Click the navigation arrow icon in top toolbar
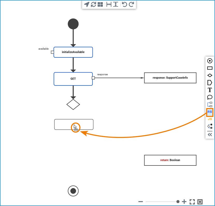 point(87,4)
